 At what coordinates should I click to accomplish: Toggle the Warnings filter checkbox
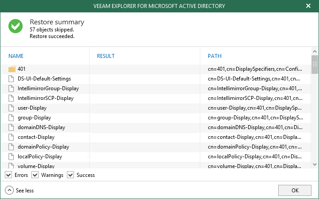tap(35, 175)
